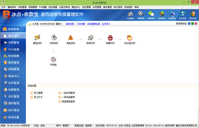Click the 今日预警 link
Viewport: 199px width, 128px height.
point(81,24)
